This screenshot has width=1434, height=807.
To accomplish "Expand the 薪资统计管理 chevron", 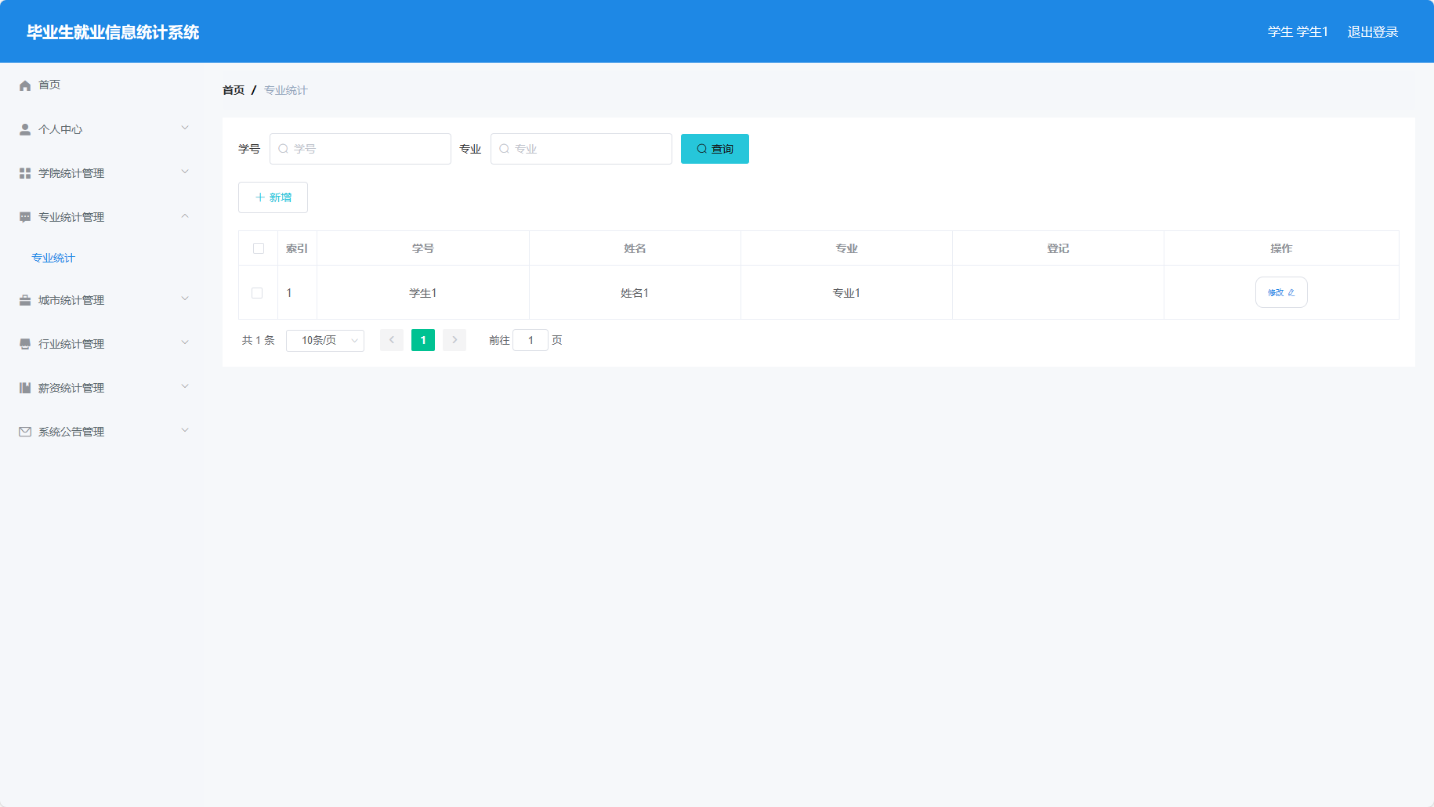I will tap(185, 386).
